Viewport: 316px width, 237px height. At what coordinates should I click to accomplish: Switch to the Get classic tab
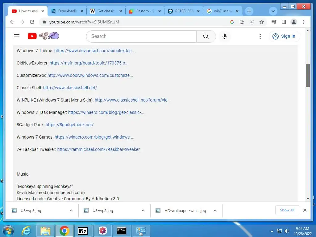click(106, 11)
